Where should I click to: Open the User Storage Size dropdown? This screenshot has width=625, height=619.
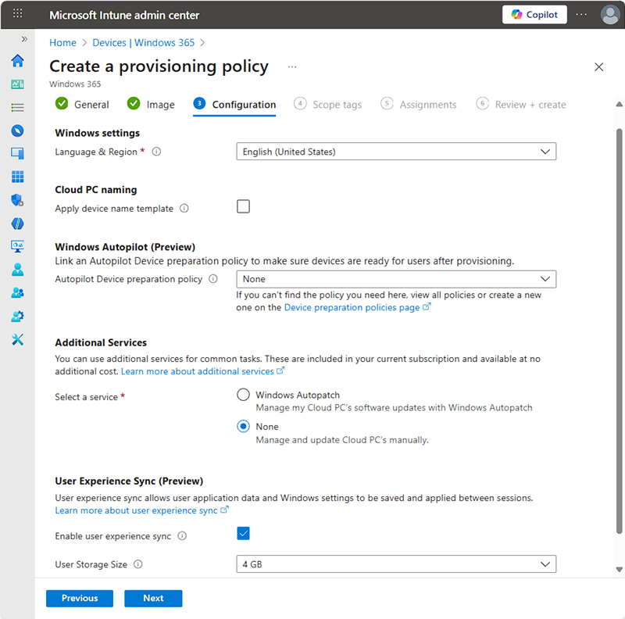click(x=396, y=564)
